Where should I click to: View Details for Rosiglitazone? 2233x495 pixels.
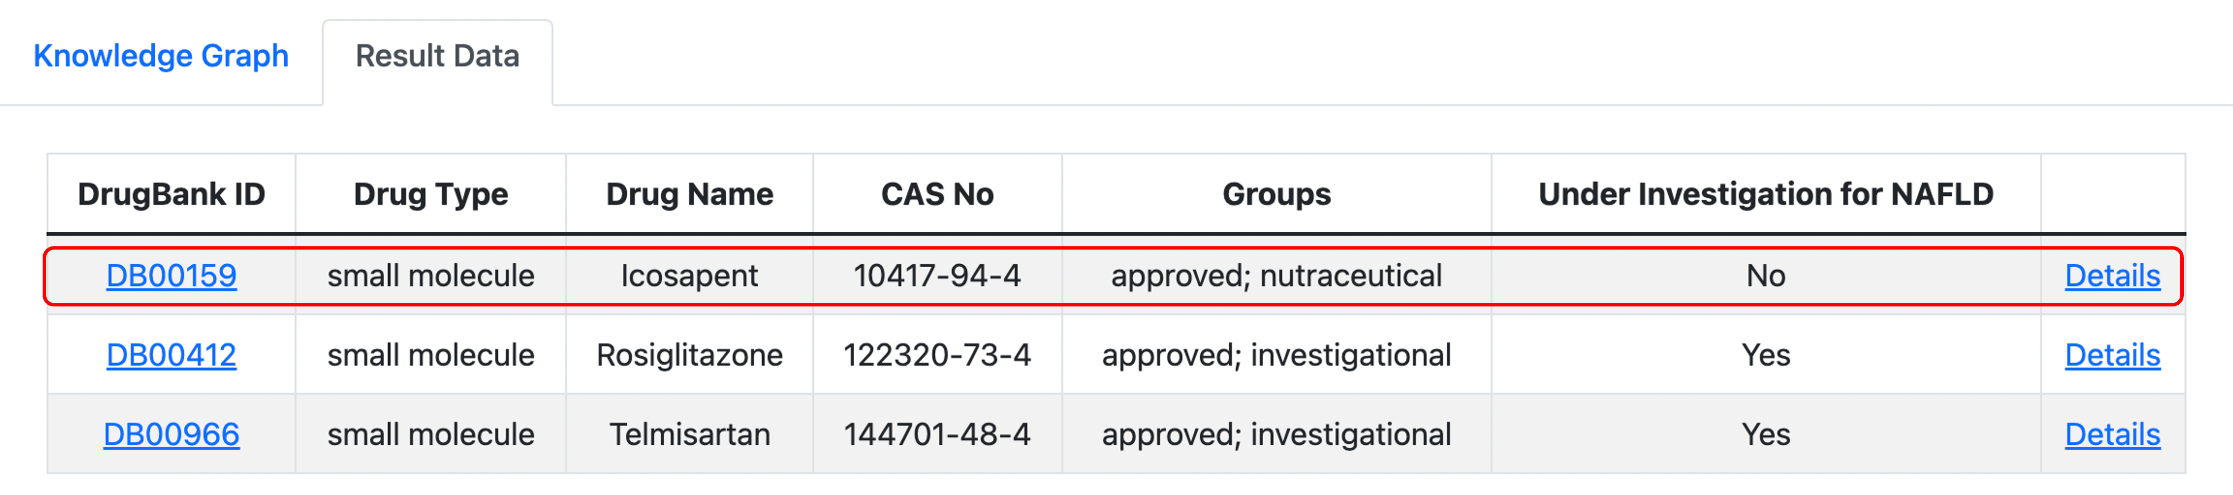coord(2113,355)
